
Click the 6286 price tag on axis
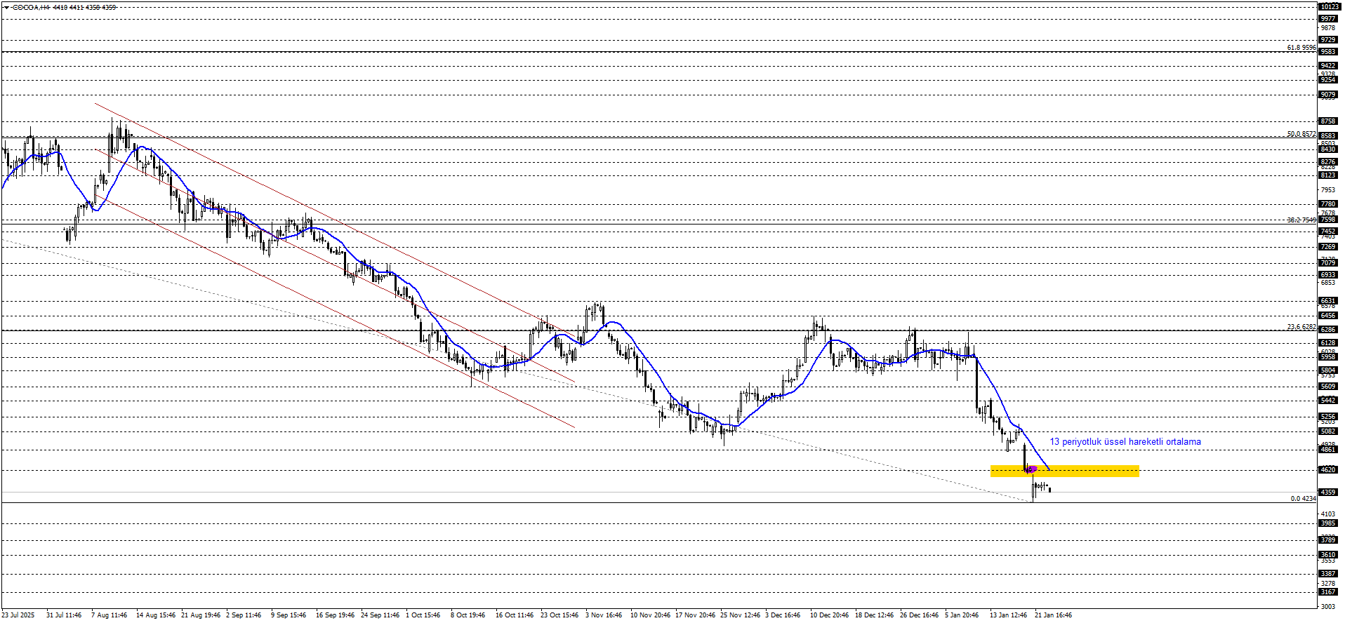[x=1327, y=330]
